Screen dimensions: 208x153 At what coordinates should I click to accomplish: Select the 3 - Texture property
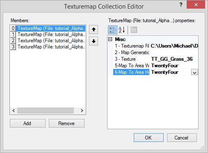pos(132,59)
